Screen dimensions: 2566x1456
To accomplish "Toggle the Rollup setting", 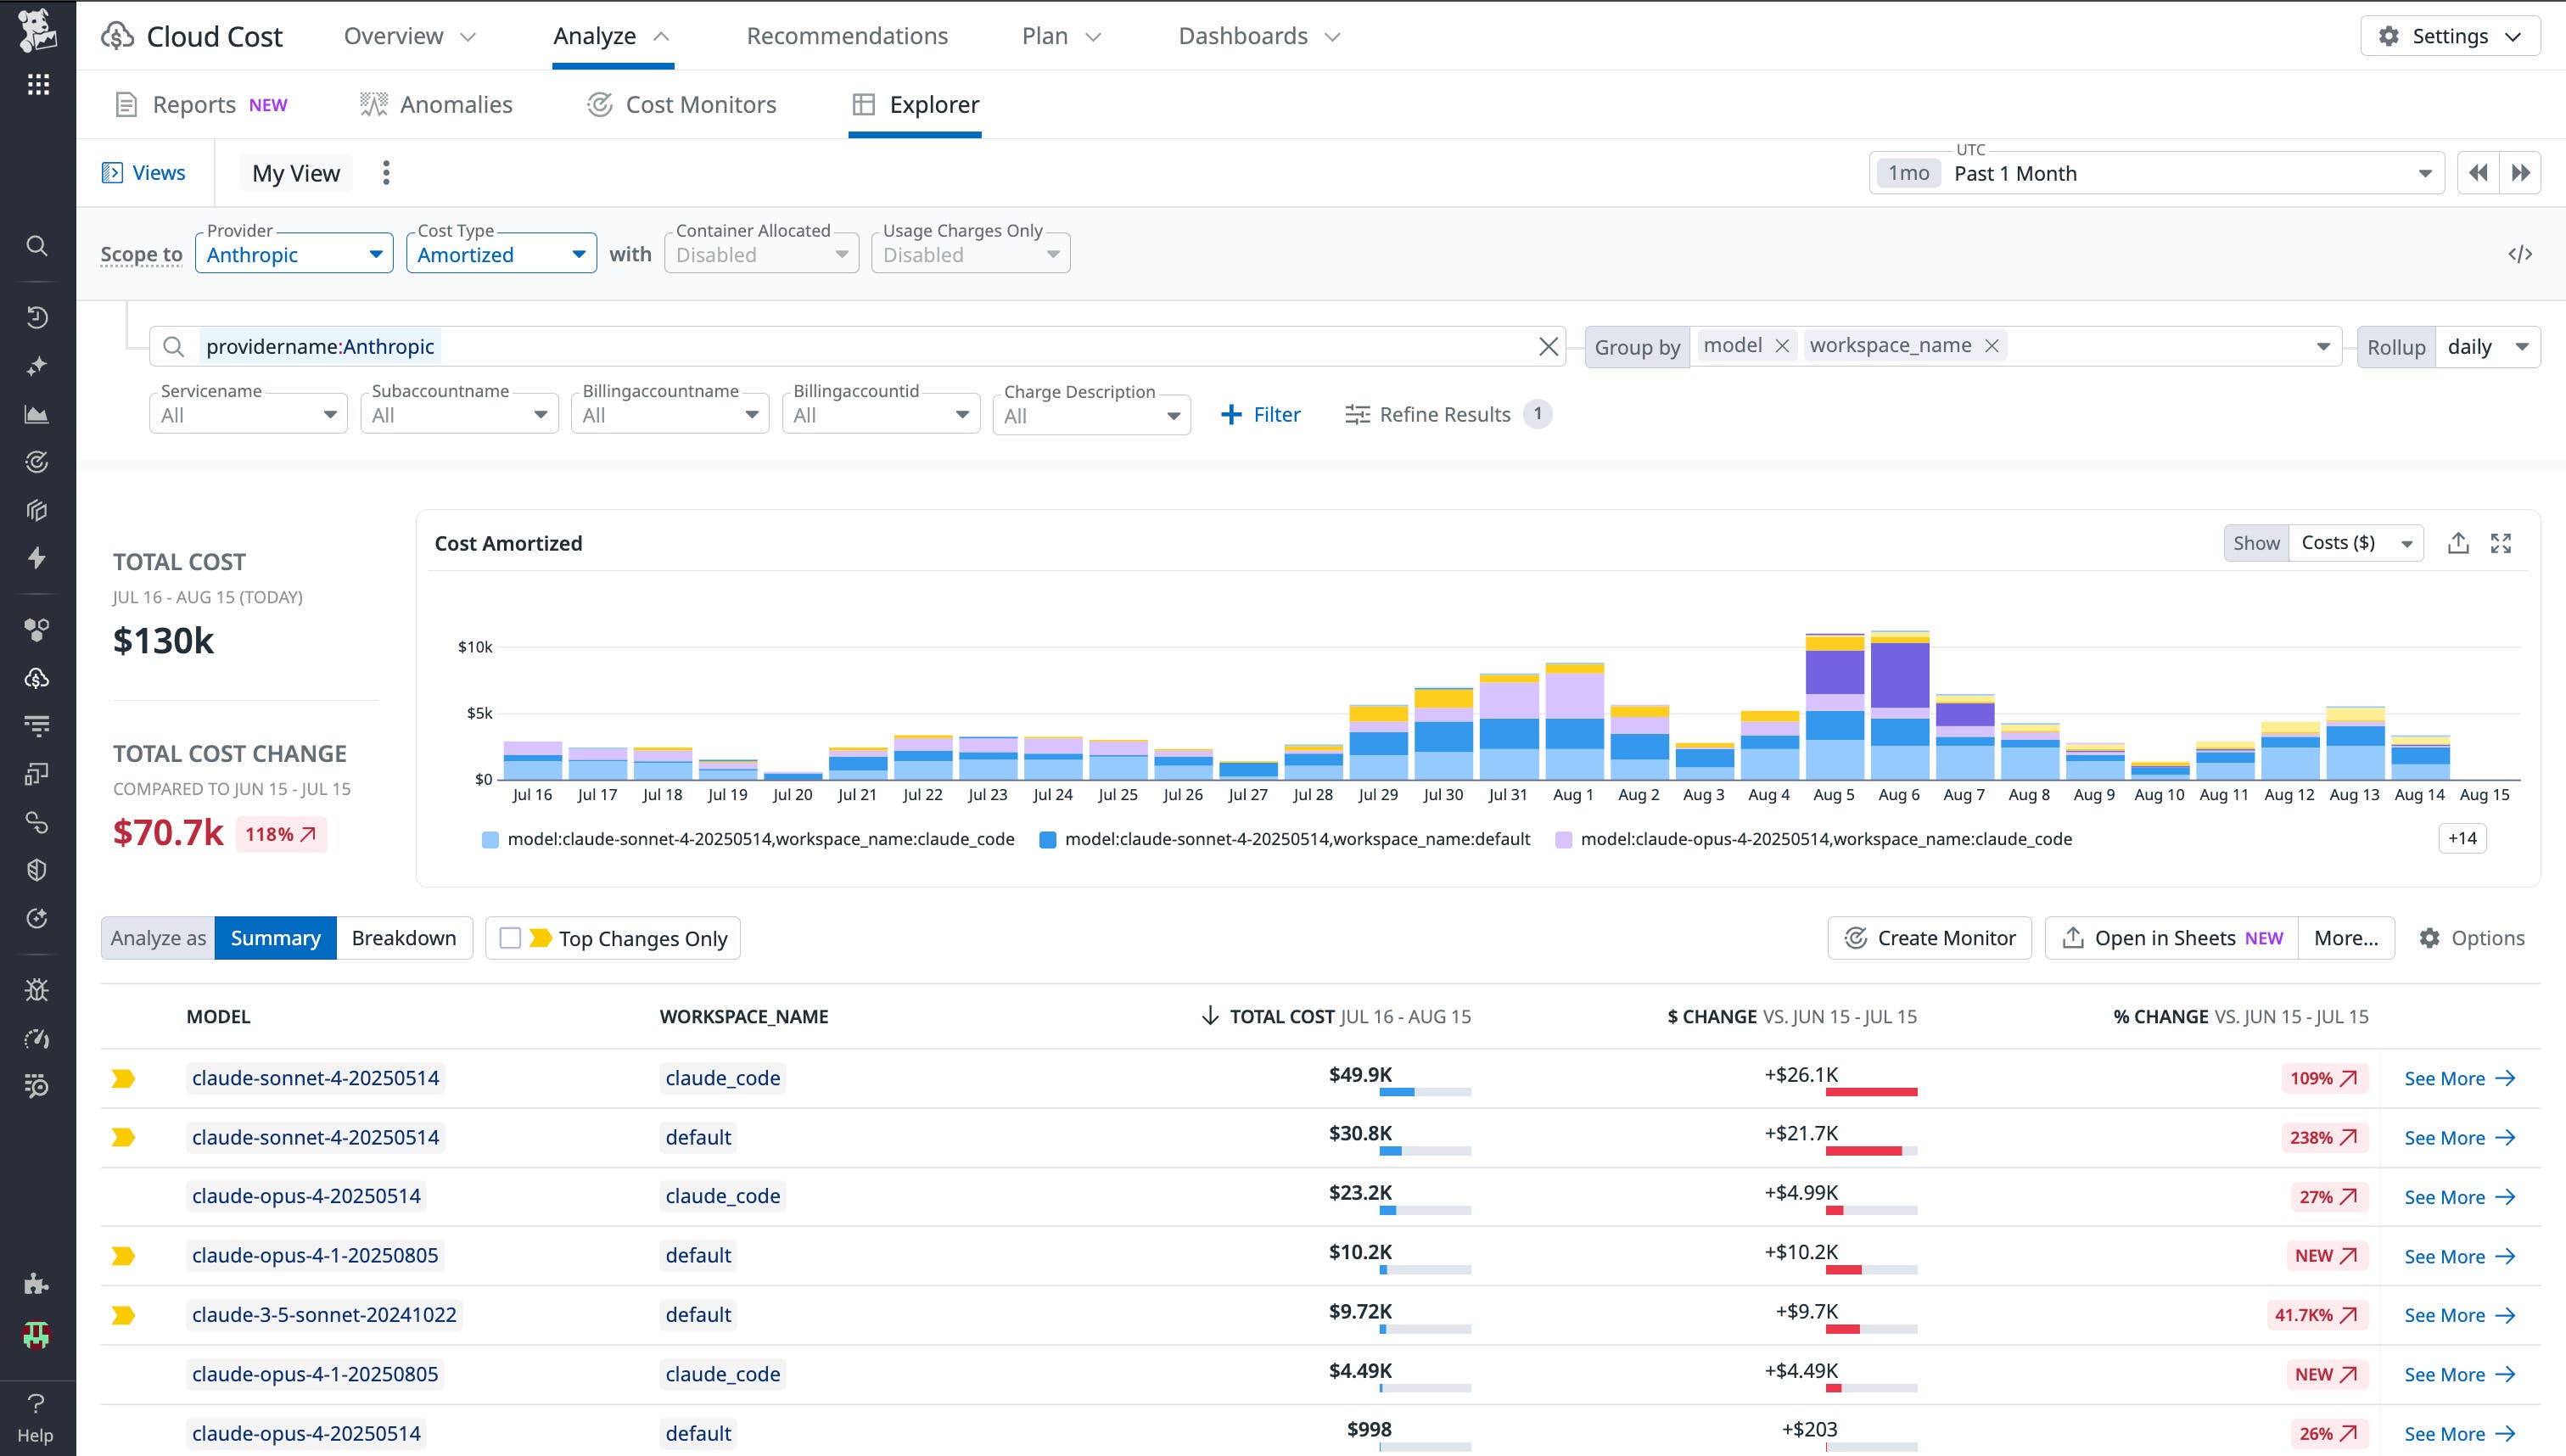I will [x=2396, y=347].
